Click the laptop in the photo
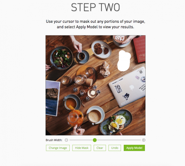185x166 pixels. [128, 87]
